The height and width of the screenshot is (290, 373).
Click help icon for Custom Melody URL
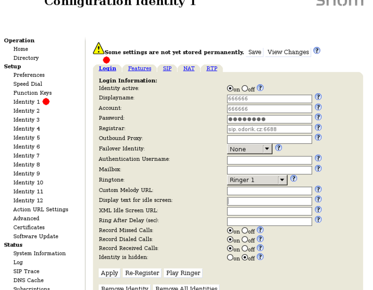[318, 189]
